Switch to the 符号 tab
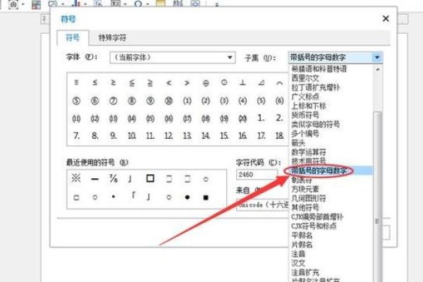Screen dimensions: 423x282 point(73,37)
